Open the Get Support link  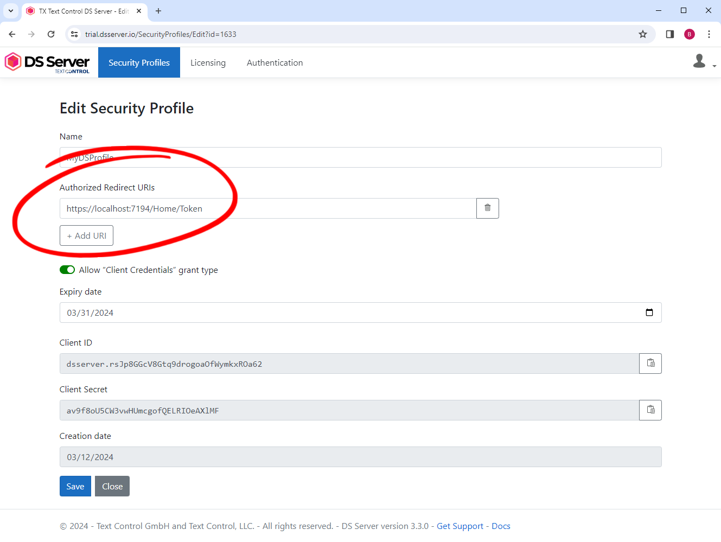point(460,526)
